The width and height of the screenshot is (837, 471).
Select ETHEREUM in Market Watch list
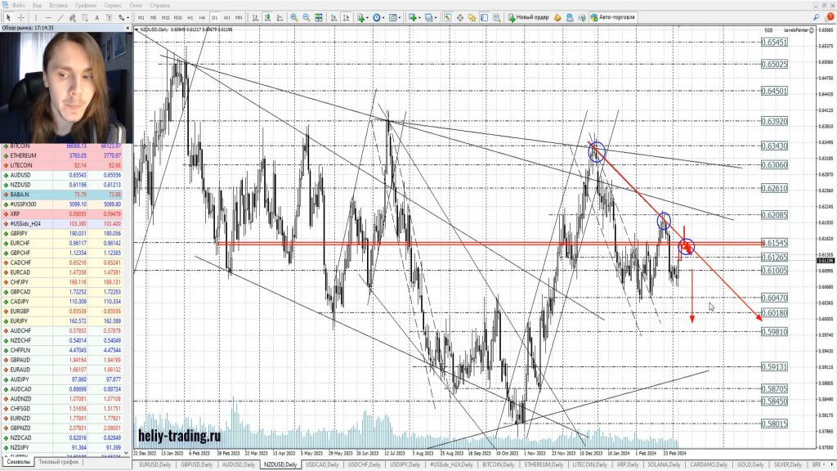tap(25, 155)
